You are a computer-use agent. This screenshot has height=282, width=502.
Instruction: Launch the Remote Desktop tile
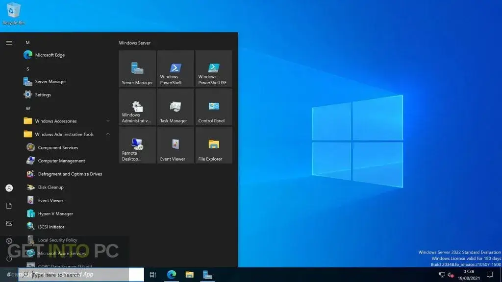tap(137, 145)
